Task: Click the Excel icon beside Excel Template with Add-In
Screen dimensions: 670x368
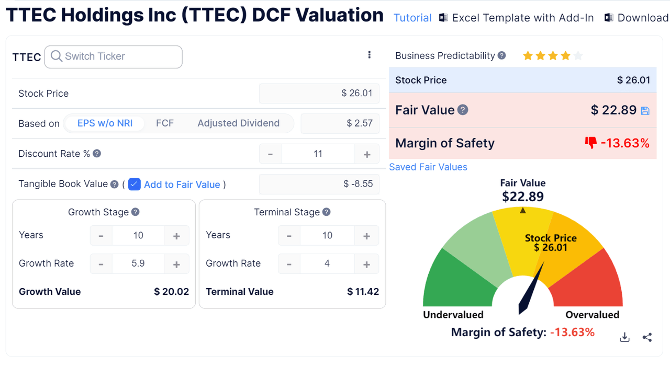Action: click(443, 17)
